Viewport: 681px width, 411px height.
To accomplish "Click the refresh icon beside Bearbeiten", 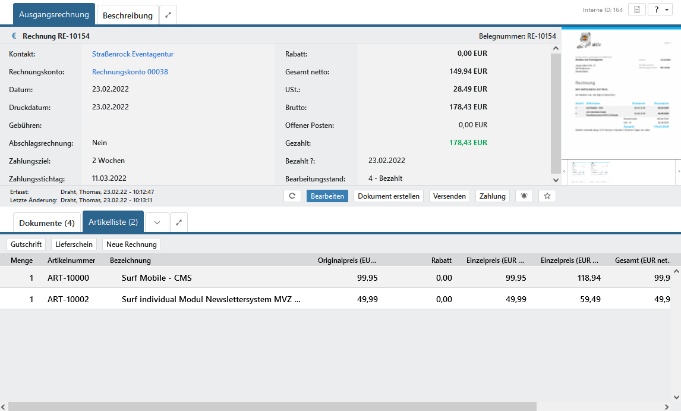I will coord(292,196).
